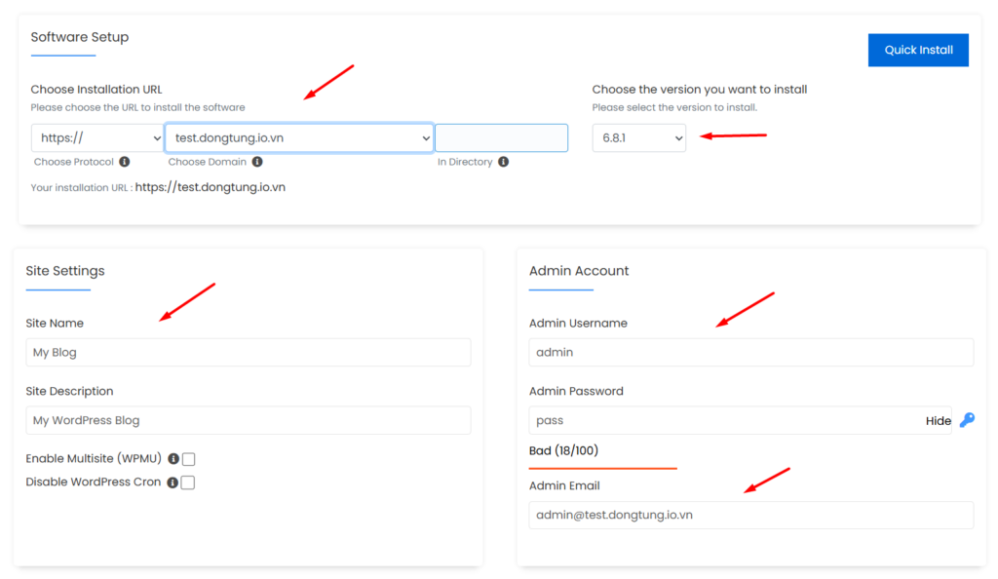Click the key icon to generate a password
Viewport: 998px width, 579px height.
coord(968,420)
